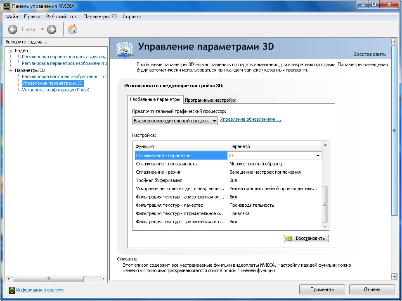Click the Восстановить link in the header
Viewport: 402px width, 301px height.
point(369,54)
